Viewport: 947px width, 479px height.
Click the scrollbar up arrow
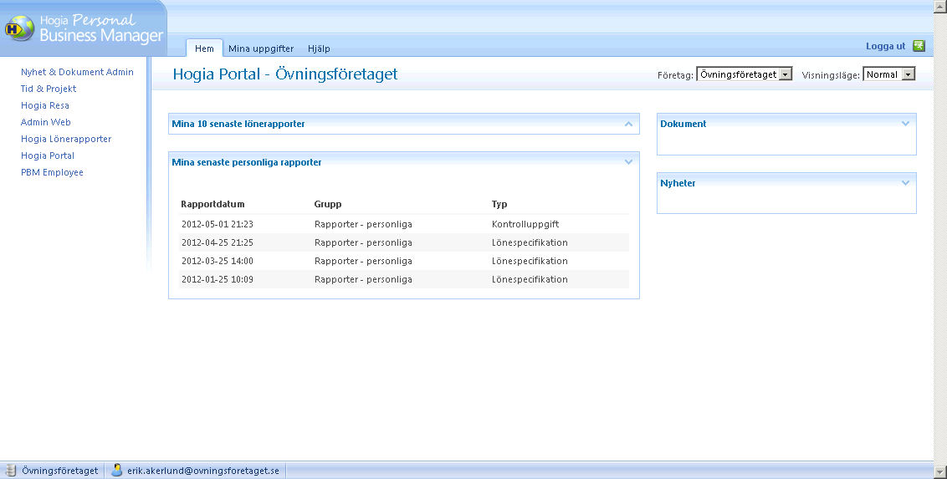pyautogui.click(x=939, y=6)
